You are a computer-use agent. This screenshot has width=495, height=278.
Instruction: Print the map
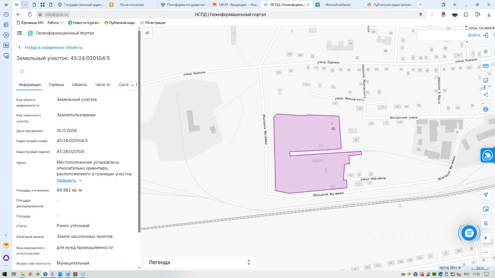tap(486, 109)
